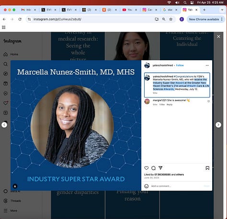Open yaleschoolofmed profile from post header
Viewport: 227px width, 219px height.
tap(163, 66)
